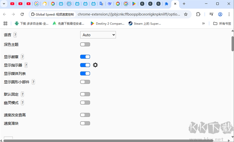Image resolution: width=234 pixels, height=142 pixels.
Task: Bookmark this page with the star icon
Action: (x=186, y=14)
